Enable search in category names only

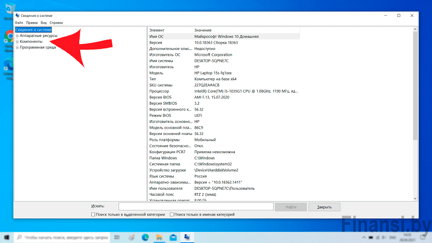[172, 214]
